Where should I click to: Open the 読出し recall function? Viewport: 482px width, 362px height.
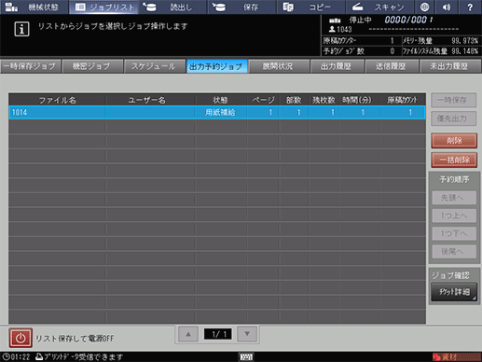pos(172,7)
